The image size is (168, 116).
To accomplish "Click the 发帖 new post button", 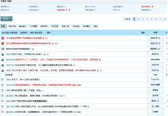I will [x=7, y=19].
